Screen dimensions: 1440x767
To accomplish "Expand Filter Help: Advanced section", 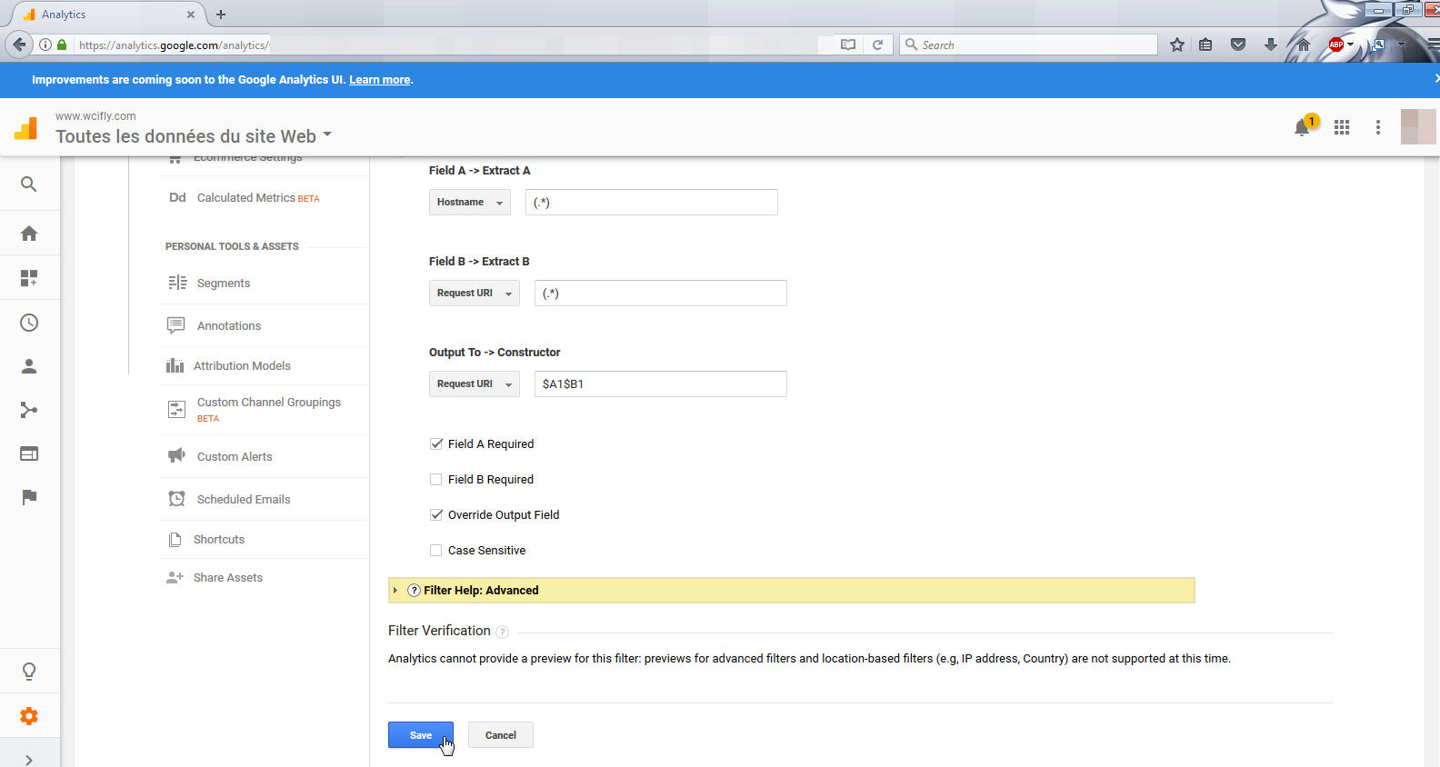I will click(480, 591).
